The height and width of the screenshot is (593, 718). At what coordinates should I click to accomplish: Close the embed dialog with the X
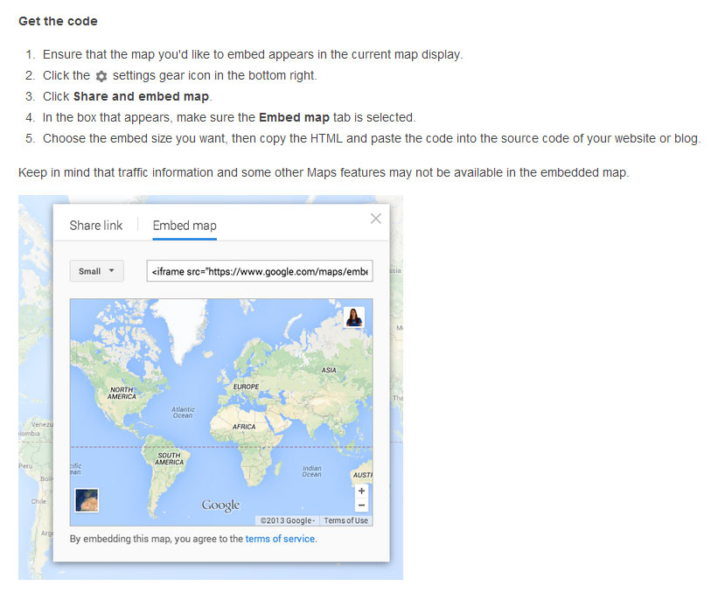coord(376,219)
